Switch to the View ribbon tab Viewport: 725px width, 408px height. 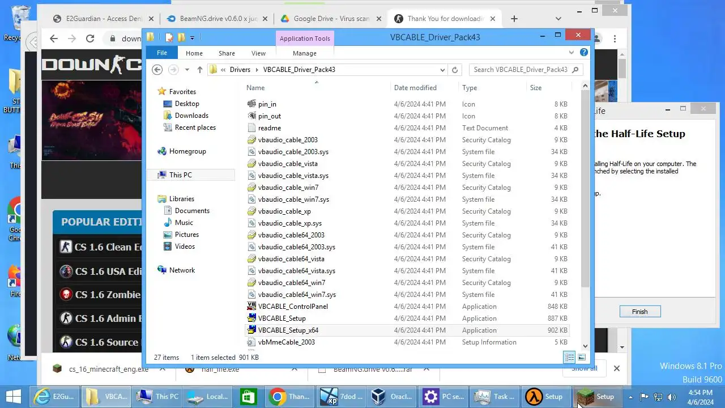(x=258, y=53)
